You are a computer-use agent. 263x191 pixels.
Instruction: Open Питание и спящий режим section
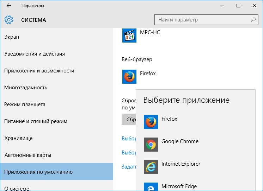(x=57, y=121)
